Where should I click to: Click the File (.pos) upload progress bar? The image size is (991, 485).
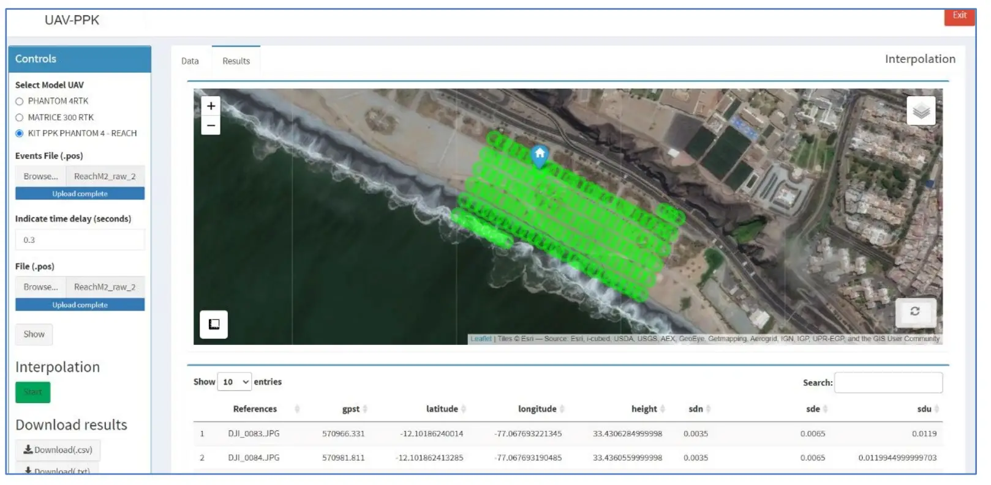click(x=80, y=305)
